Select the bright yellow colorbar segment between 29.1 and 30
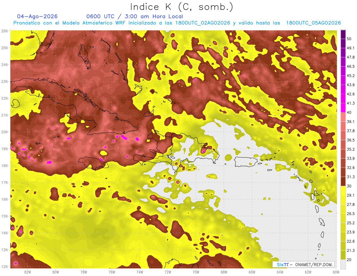The image size is (357, 276). click(343, 191)
